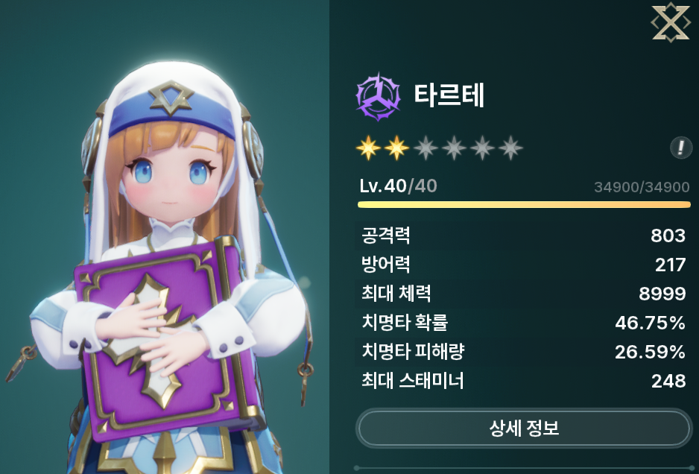Image resolution: width=699 pixels, height=474 pixels.
Task: Click the fifth gray star
Action: pos(482,148)
